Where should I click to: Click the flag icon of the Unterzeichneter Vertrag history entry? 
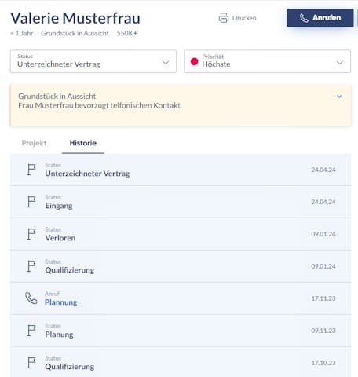[31, 170]
